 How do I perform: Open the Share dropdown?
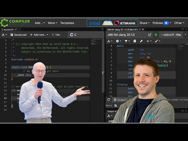click(x=145, y=23)
